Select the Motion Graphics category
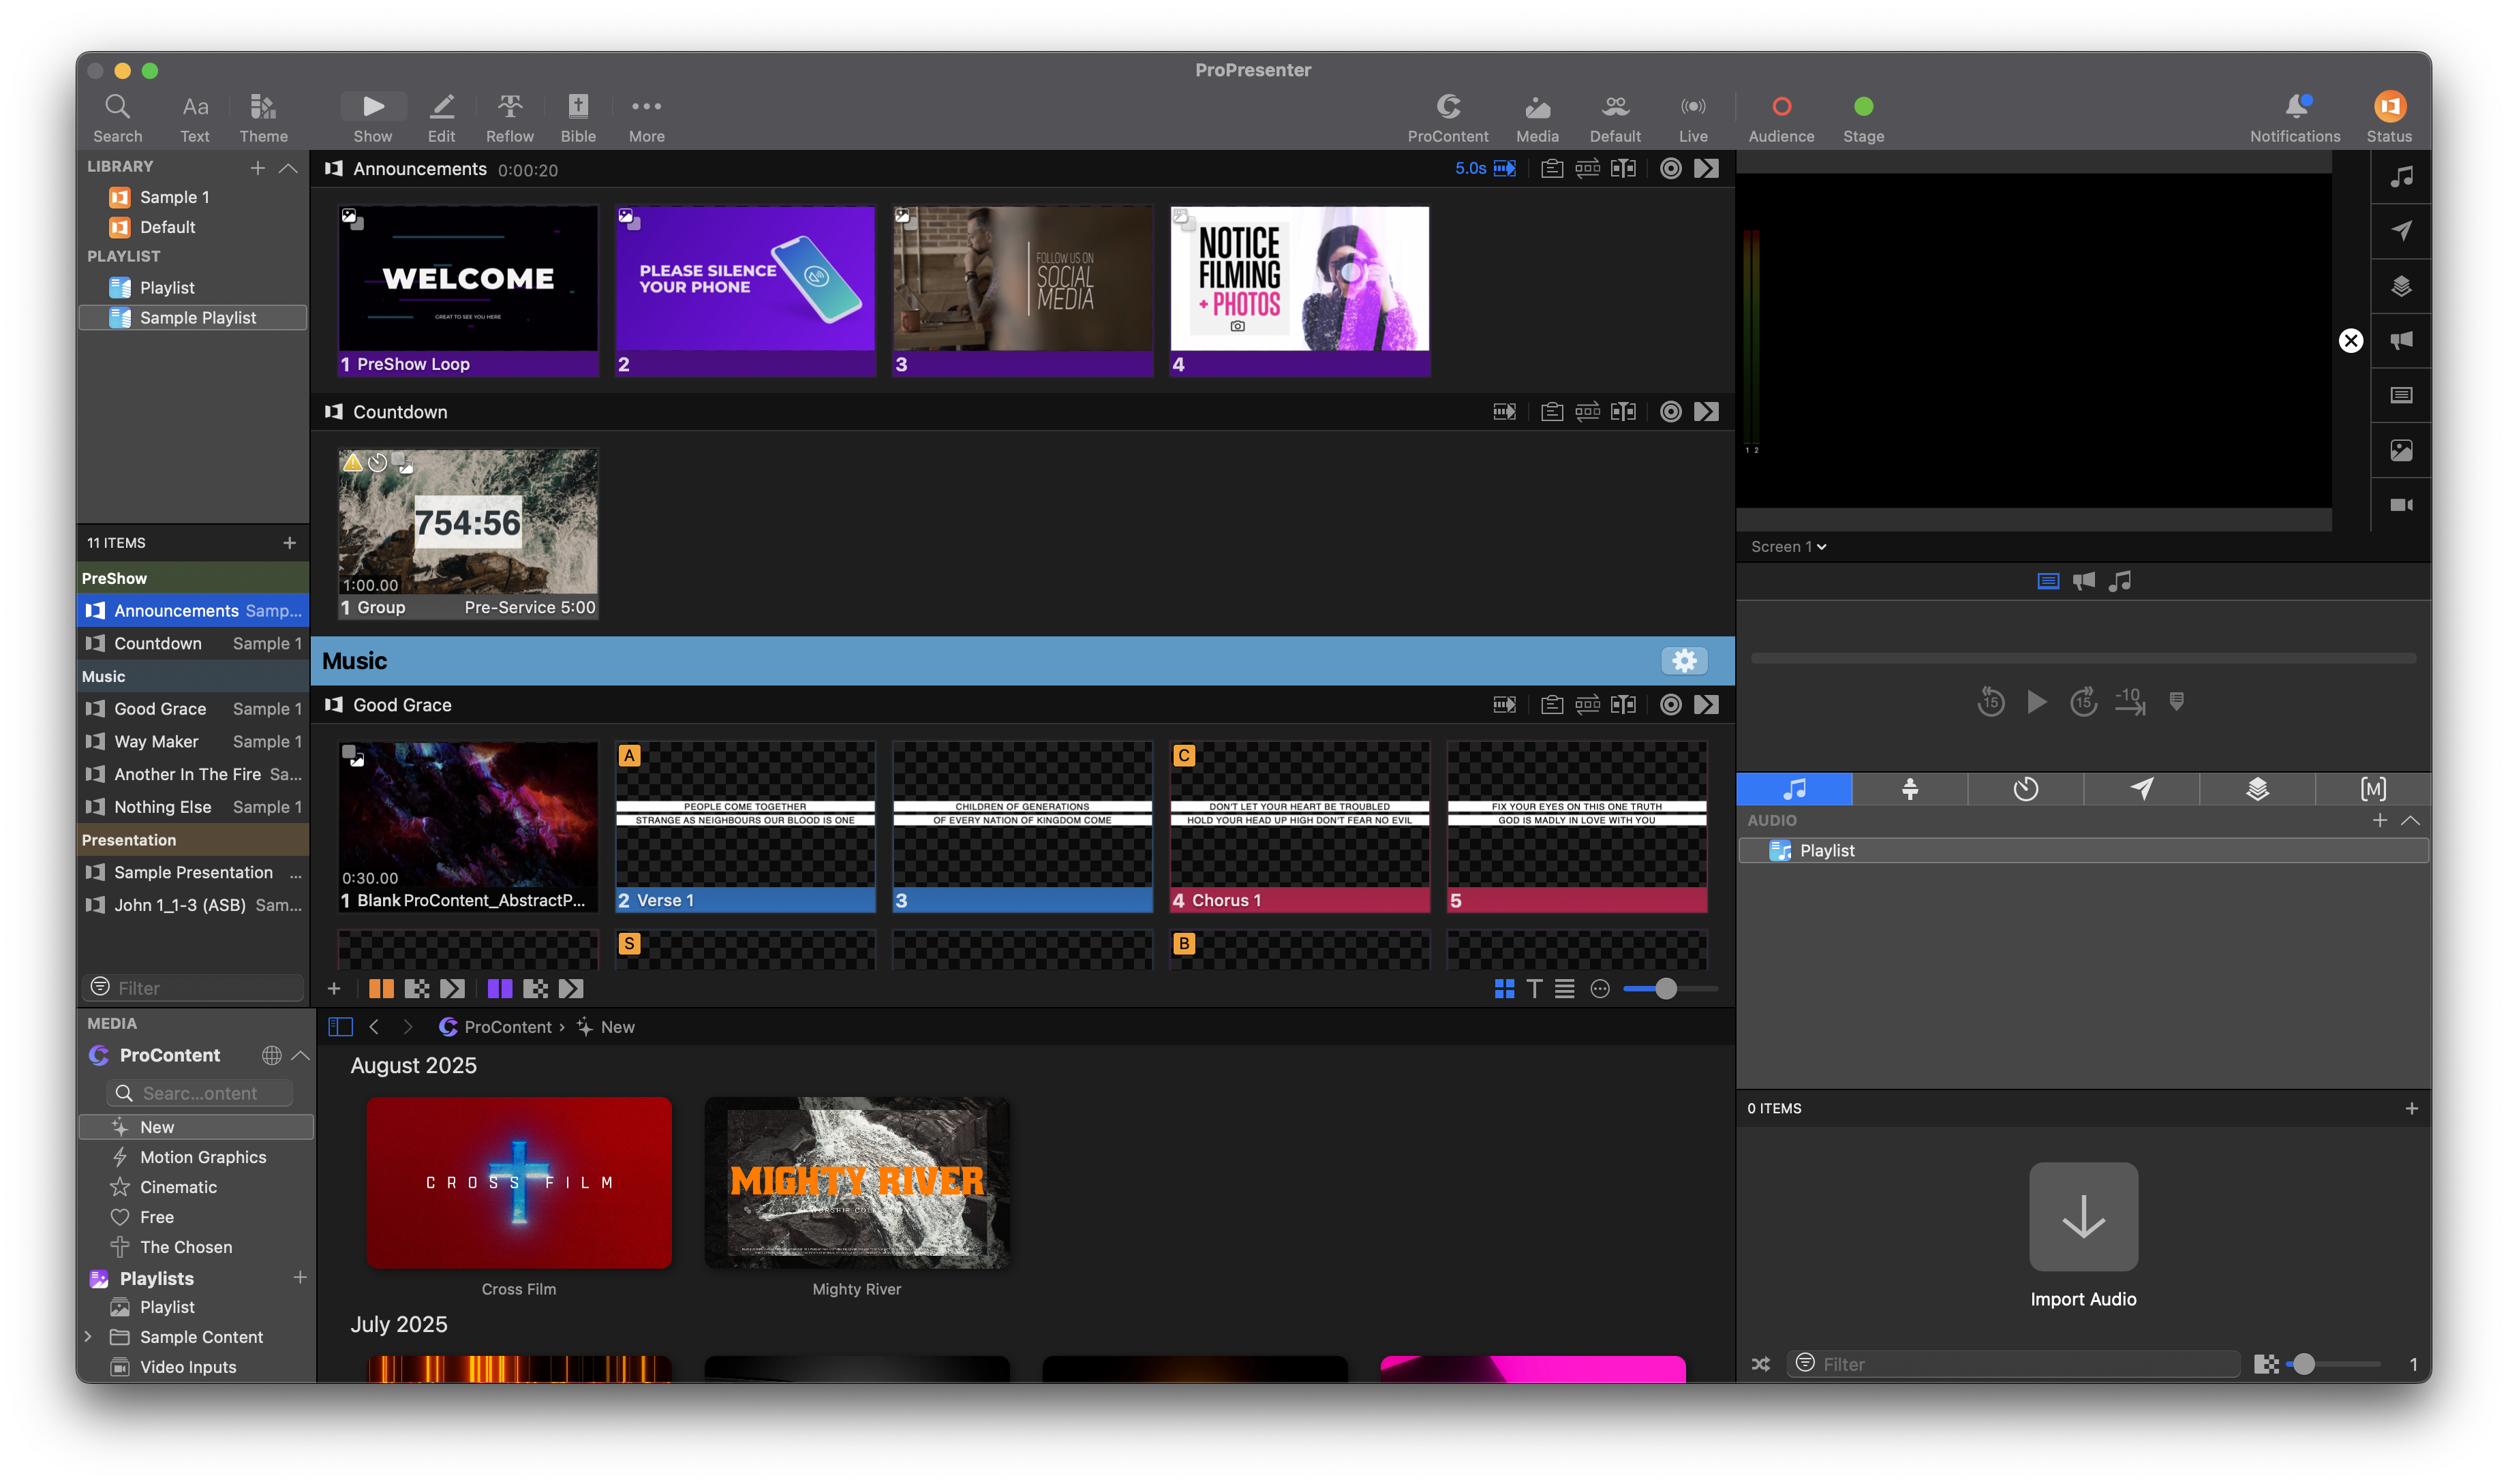 (196, 1156)
